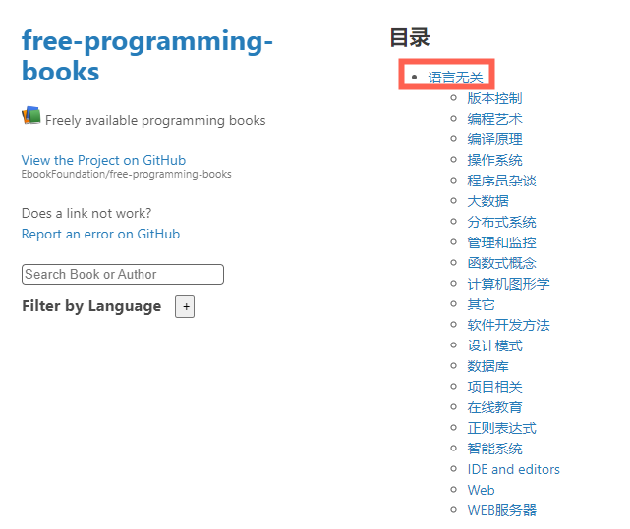Open the 智能系统 link
Screen dimensions: 630x529
(x=494, y=449)
